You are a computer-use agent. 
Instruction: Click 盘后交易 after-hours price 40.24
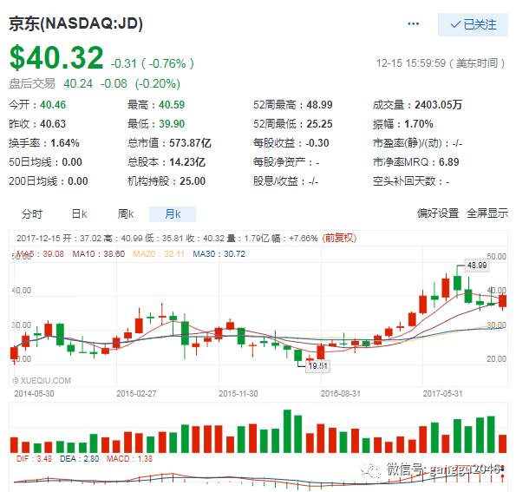[x=78, y=83]
